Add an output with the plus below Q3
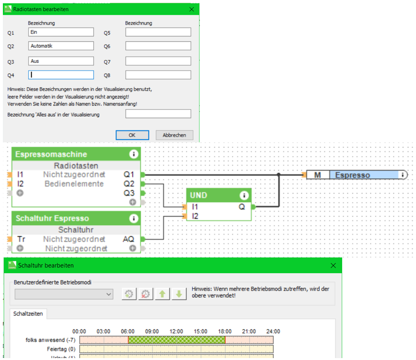Screen dimensions: 416x360 [x=133, y=202]
